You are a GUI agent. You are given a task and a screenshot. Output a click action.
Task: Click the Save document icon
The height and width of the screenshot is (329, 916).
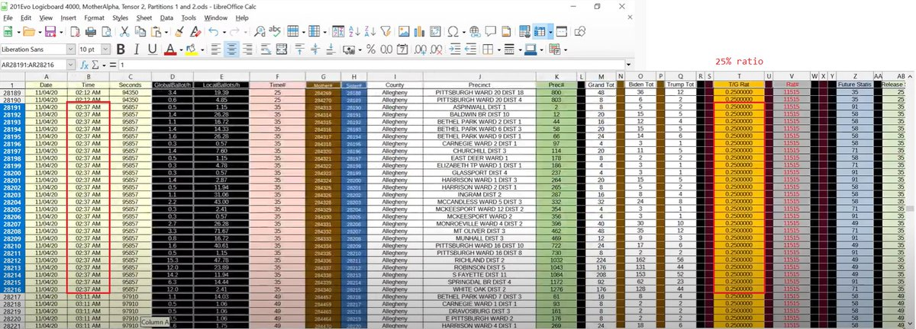click(50, 32)
